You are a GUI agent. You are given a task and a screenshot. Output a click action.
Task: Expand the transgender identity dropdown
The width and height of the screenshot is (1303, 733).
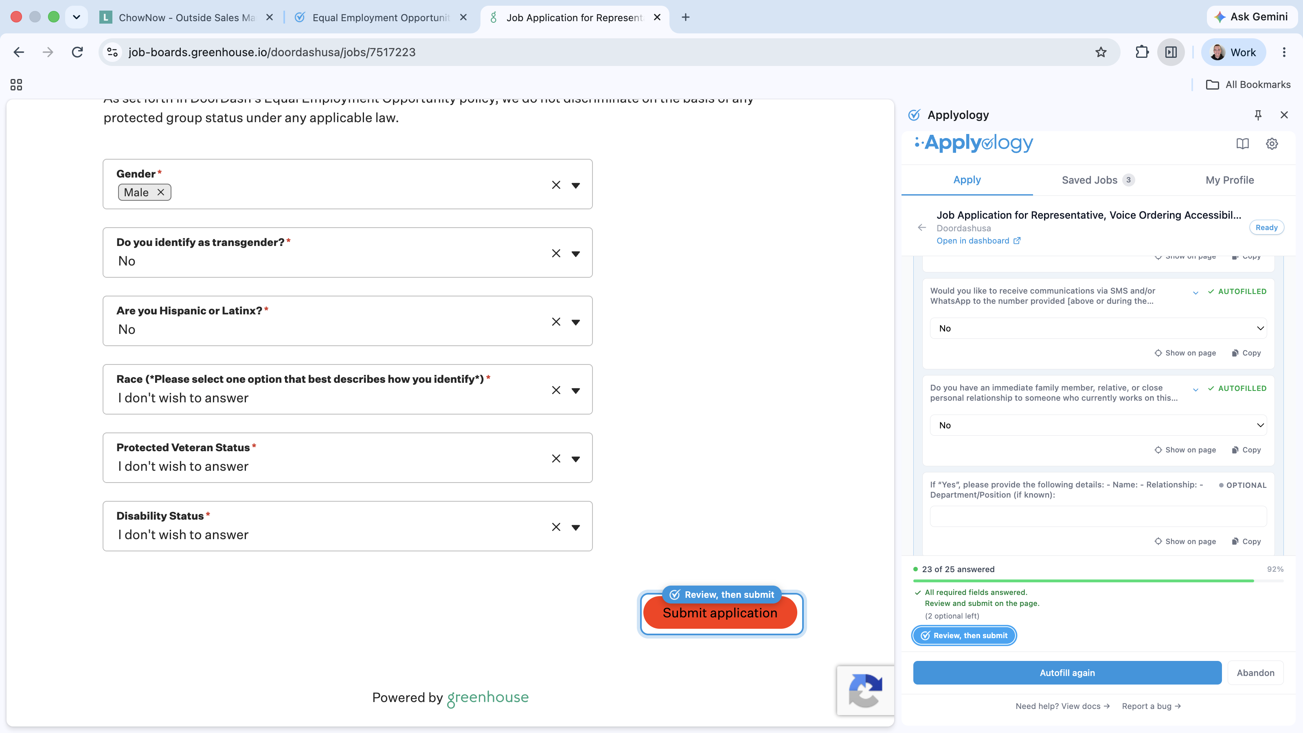[576, 253]
